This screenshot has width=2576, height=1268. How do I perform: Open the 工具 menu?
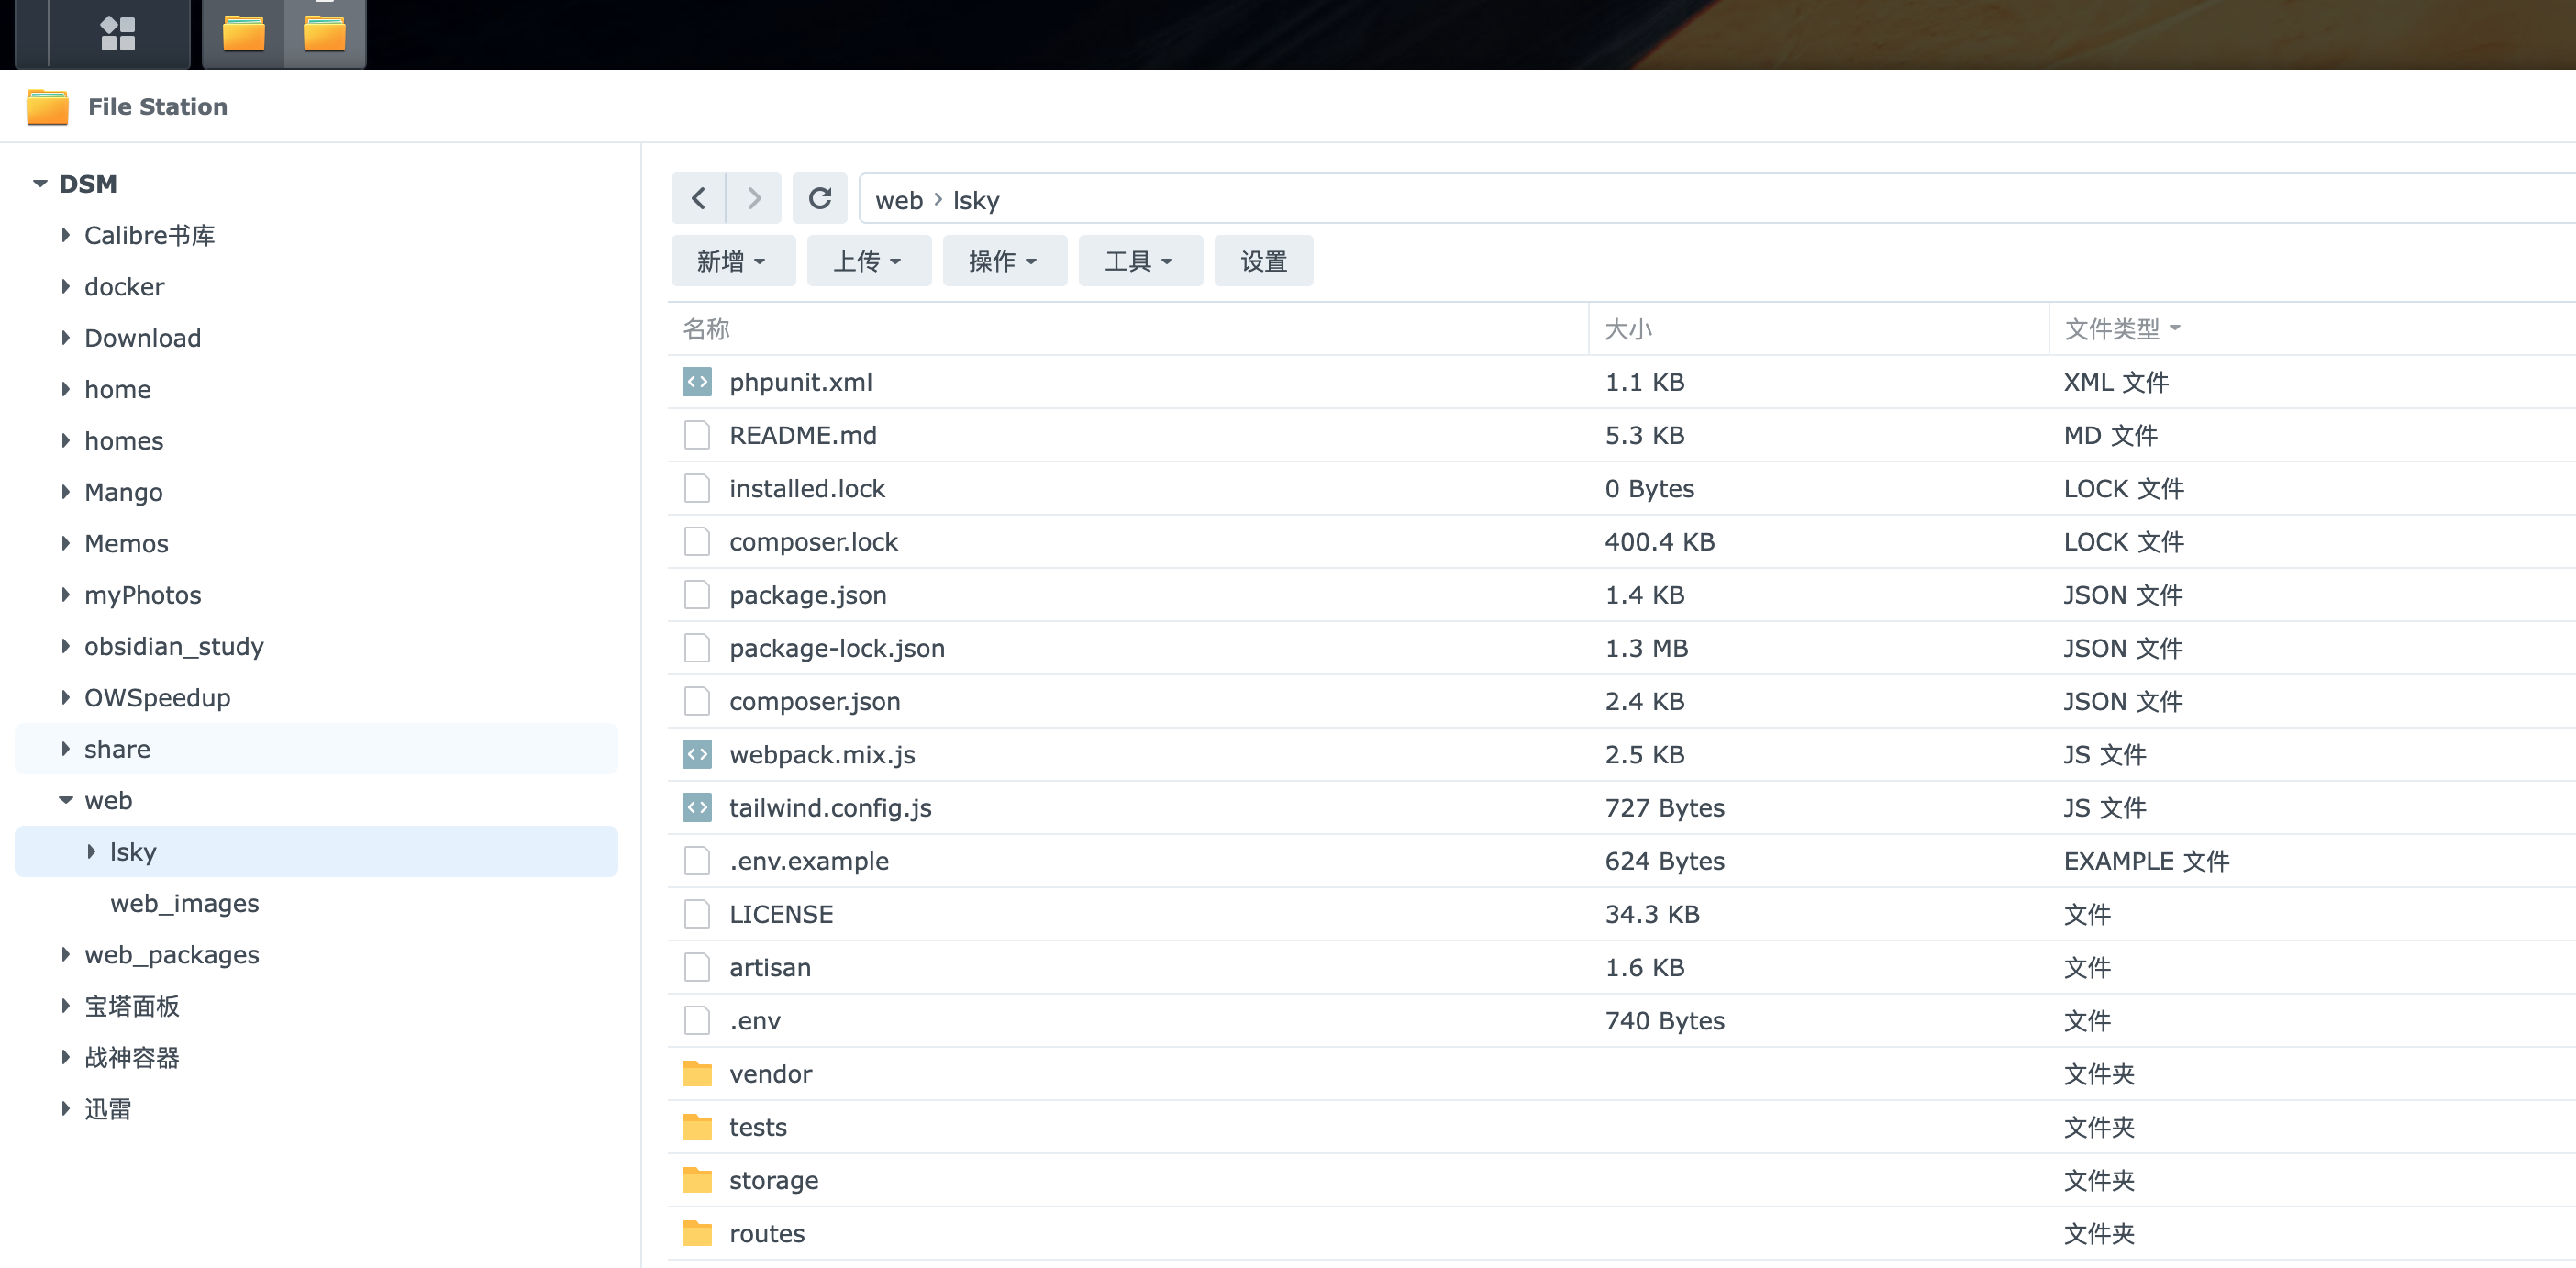point(1139,262)
